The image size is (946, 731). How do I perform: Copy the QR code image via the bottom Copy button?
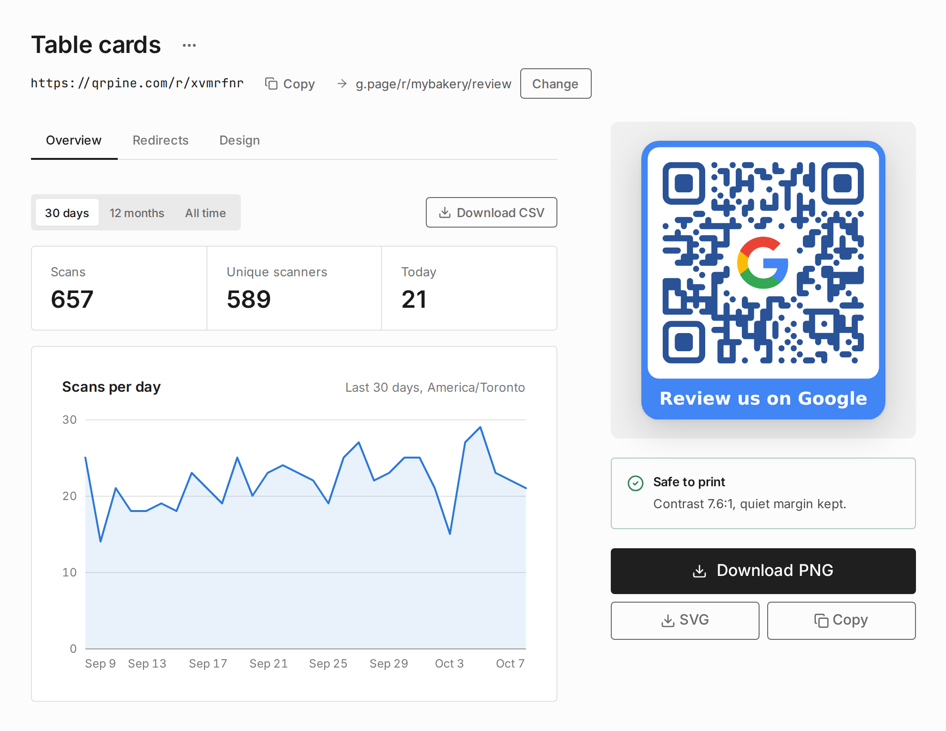(842, 620)
